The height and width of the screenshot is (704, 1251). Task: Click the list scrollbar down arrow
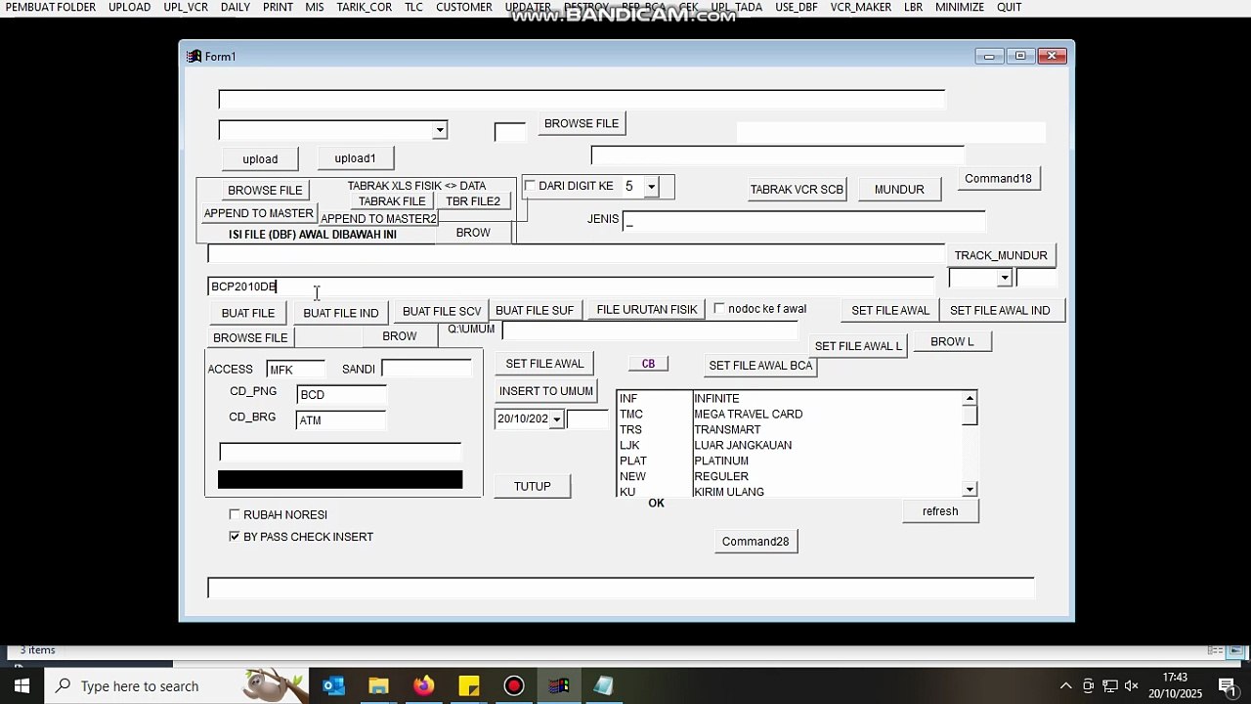[x=970, y=489]
